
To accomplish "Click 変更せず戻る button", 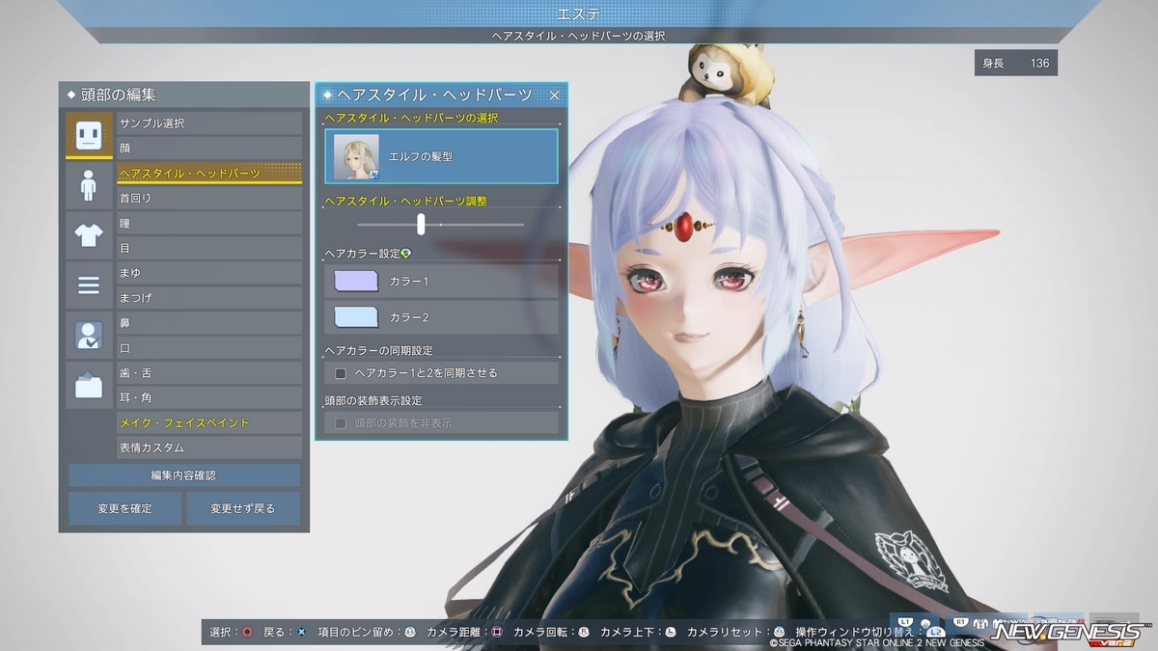I will [x=243, y=508].
